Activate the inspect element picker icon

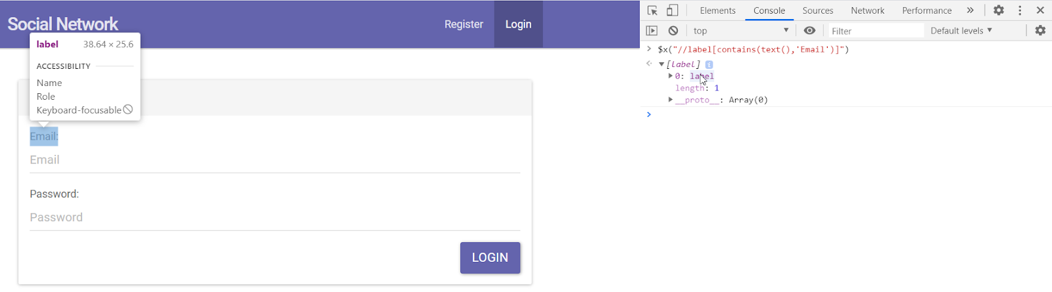click(652, 10)
